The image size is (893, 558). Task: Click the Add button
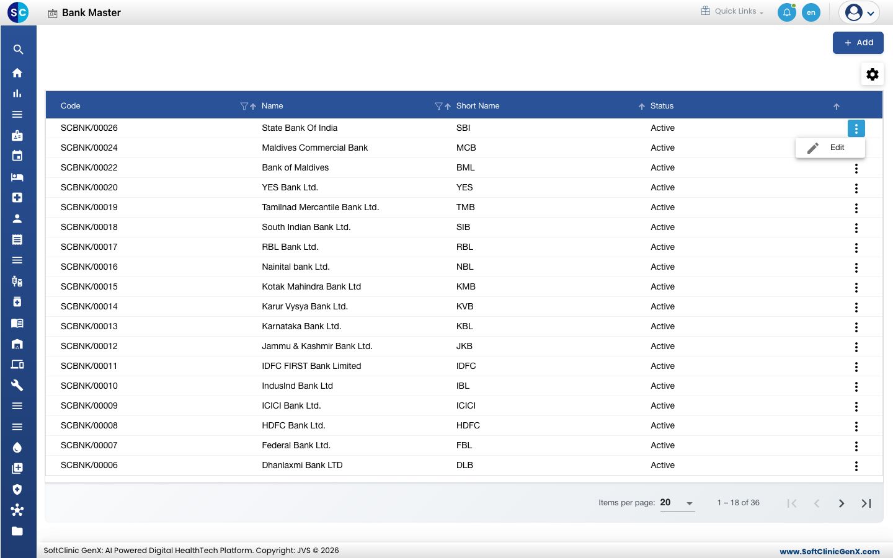click(858, 43)
